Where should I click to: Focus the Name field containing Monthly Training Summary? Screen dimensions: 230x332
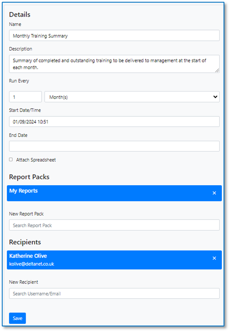[x=114, y=36]
